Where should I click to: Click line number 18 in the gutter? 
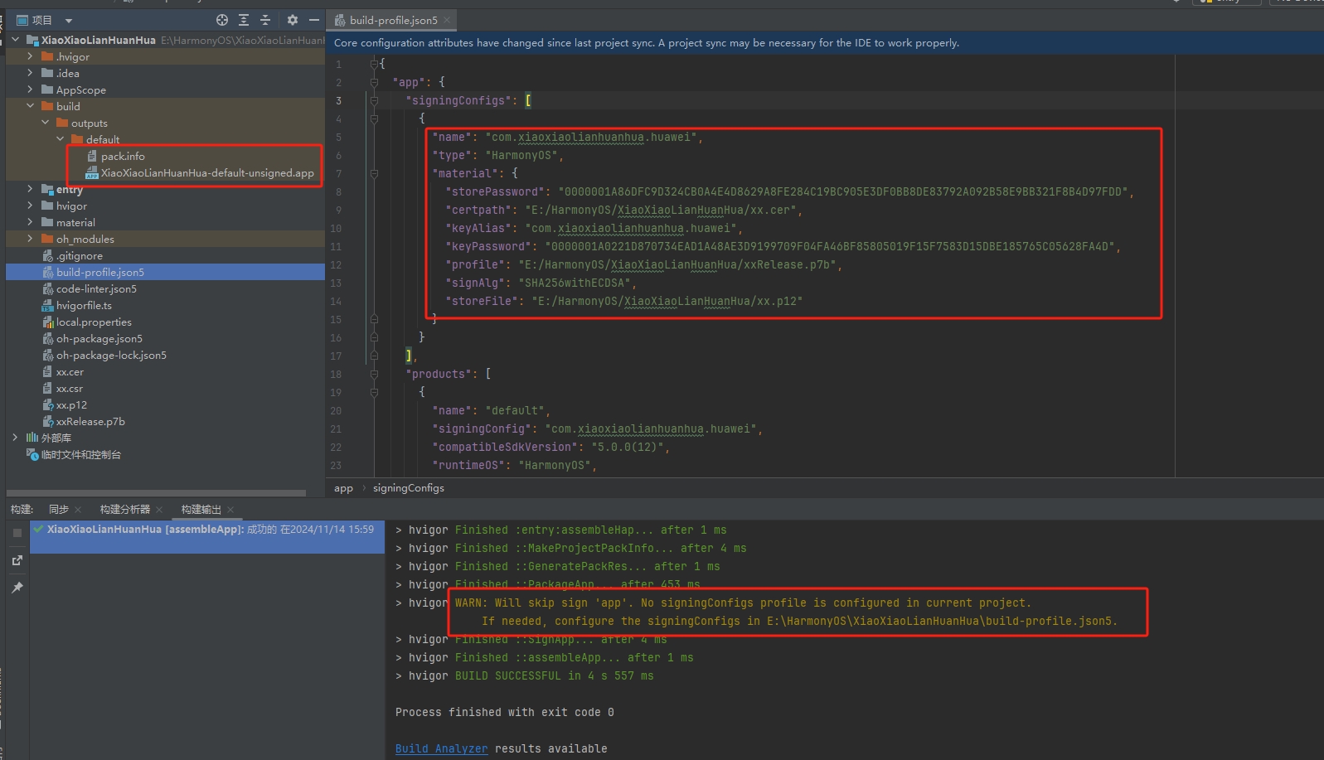337,374
